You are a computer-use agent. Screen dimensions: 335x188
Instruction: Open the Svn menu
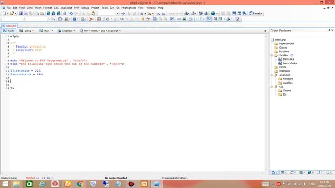pyautogui.click(x=112, y=8)
